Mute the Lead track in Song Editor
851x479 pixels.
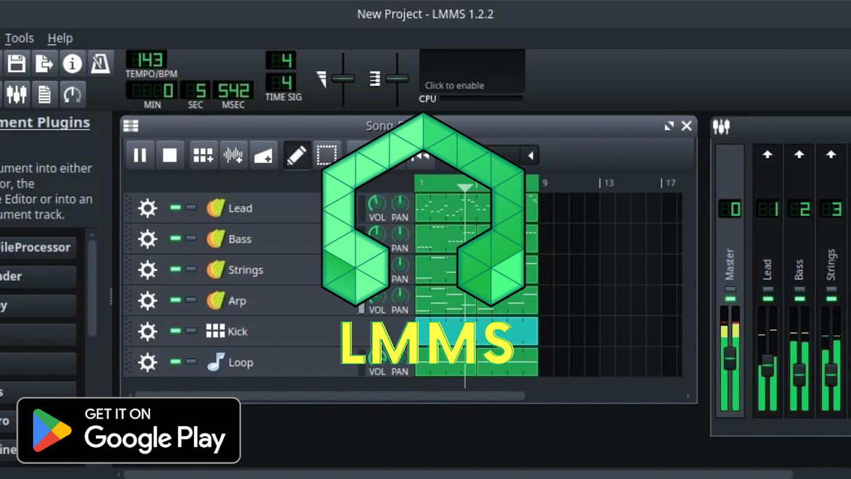coord(176,207)
